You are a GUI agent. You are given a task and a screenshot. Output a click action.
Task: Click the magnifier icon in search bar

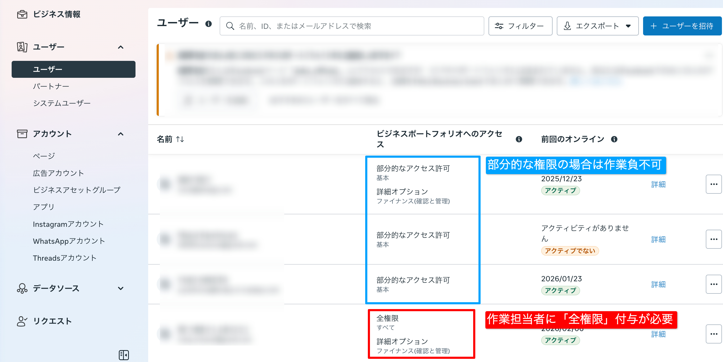click(230, 26)
